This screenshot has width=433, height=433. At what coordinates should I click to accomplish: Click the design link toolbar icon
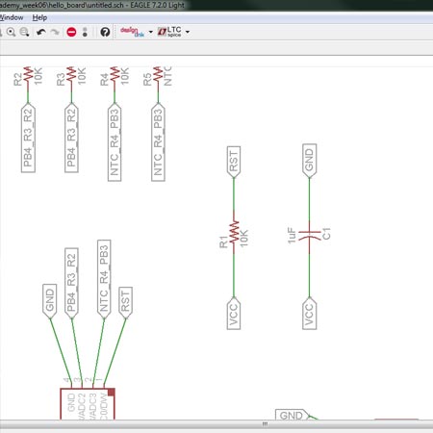pos(133,32)
